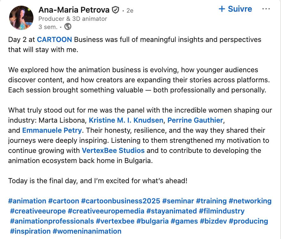
Task: Open the author name Ana-Maria Petrova
Action: [75, 10]
